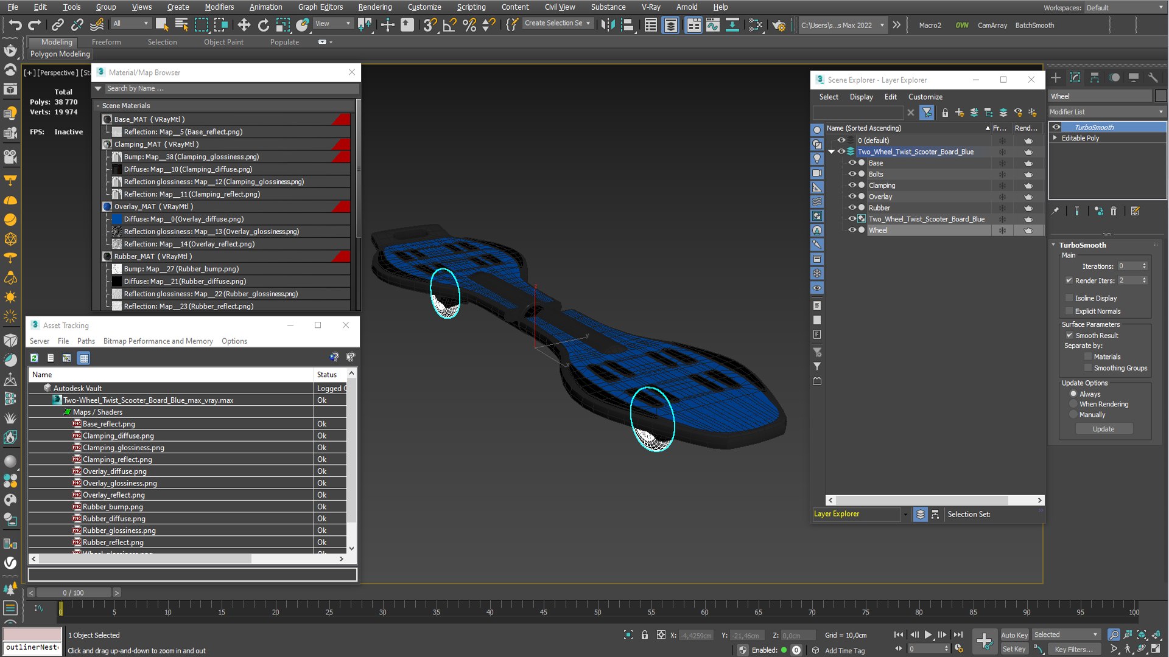Hide the Clamping layer object
The width and height of the screenshot is (1169, 657).
click(x=852, y=185)
